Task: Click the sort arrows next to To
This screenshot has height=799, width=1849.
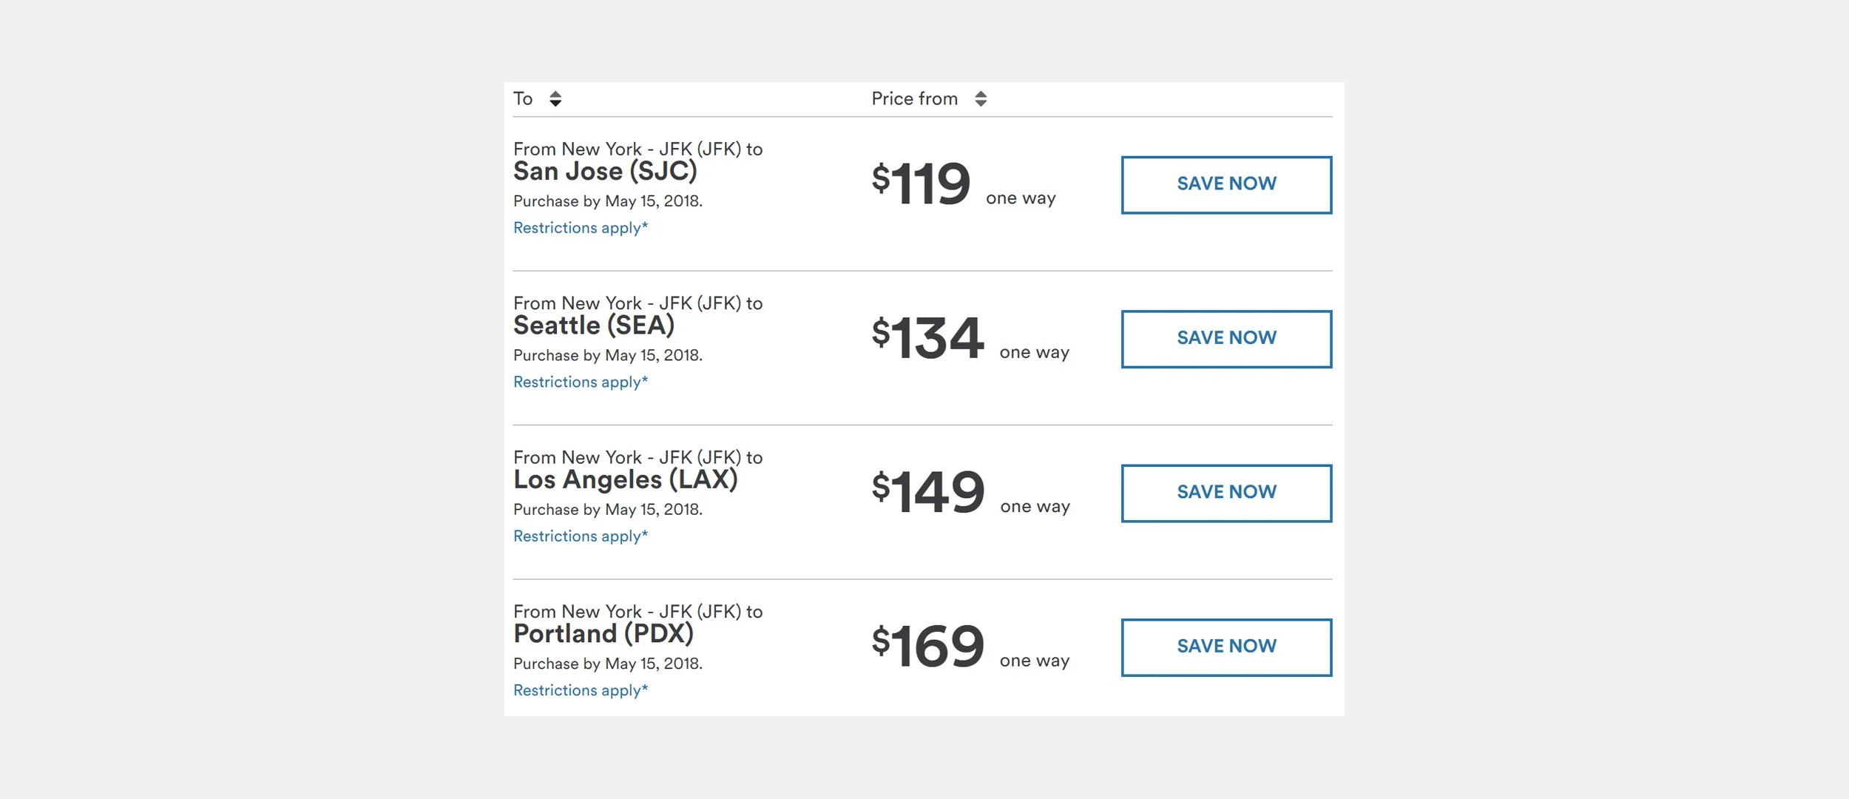Action: (x=555, y=98)
